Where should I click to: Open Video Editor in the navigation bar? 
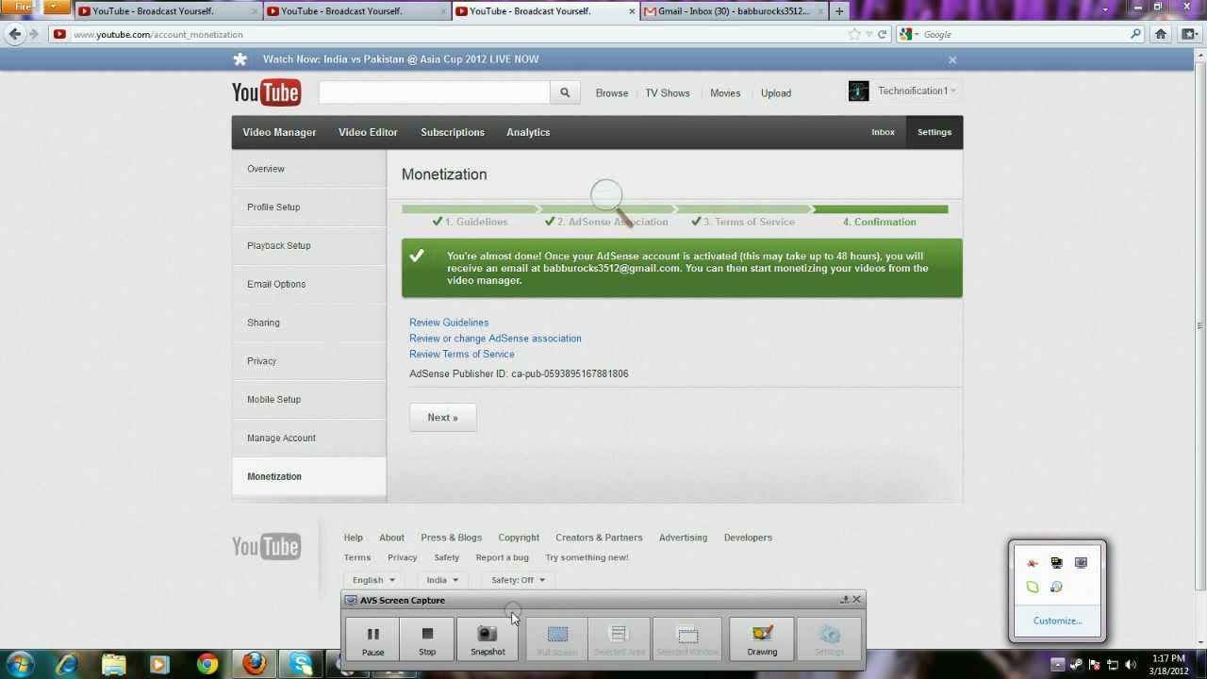(368, 132)
